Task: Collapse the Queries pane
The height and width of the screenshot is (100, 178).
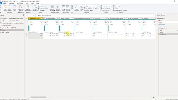Action: (x=23, y=15)
